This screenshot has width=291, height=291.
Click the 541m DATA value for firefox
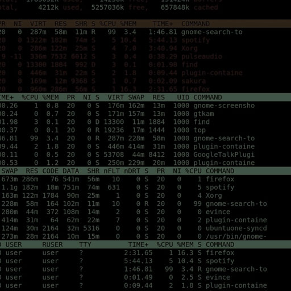click(71, 179)
